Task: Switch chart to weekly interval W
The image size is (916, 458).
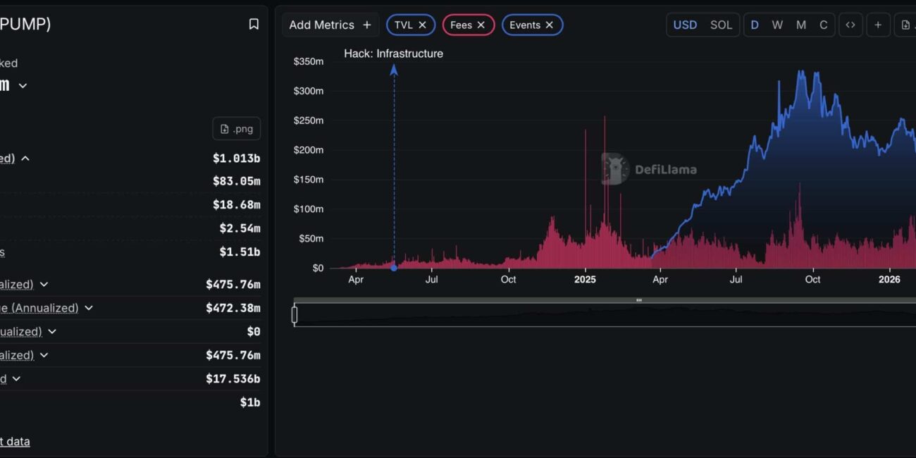Action: pyautogui.click(x=777, y=25)
